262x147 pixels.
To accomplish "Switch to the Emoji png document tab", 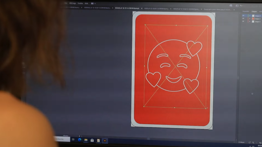I will (x=217, y=9).
